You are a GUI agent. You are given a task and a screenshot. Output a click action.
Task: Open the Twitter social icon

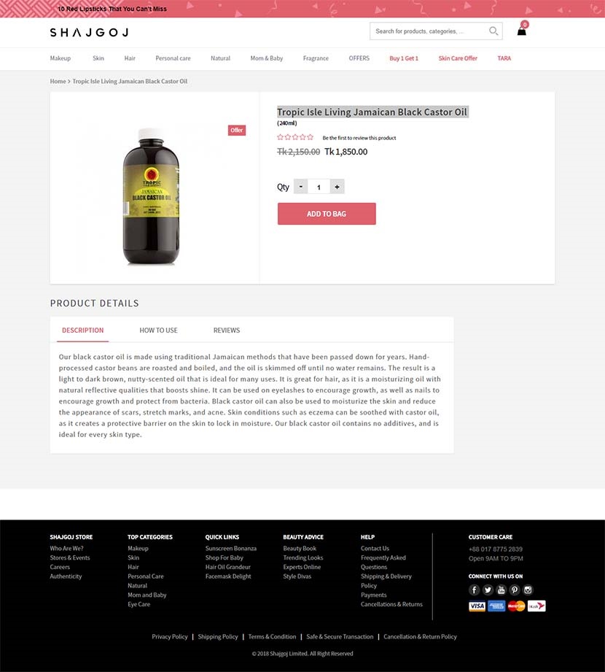488,590
